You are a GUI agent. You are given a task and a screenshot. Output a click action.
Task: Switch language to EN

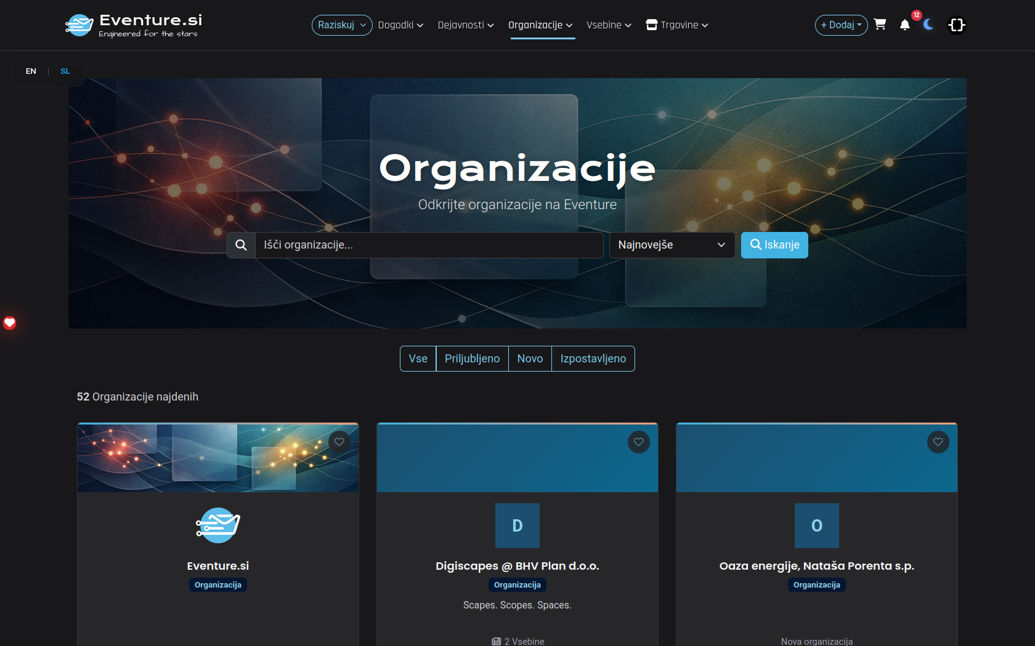31,71
